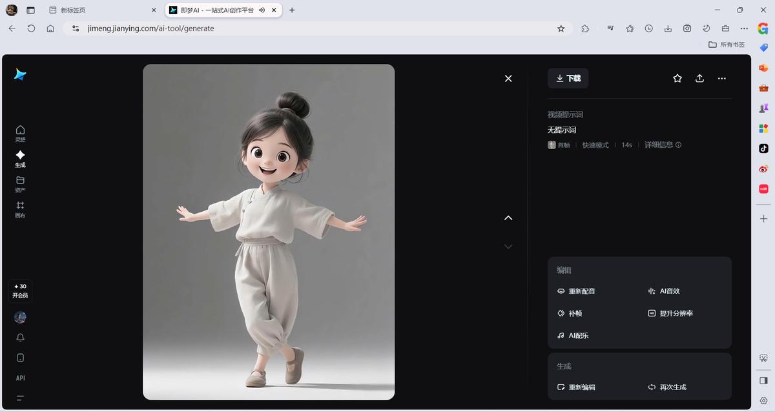
Task: Click 详细信息 details info link
Action: pos(663,145)
